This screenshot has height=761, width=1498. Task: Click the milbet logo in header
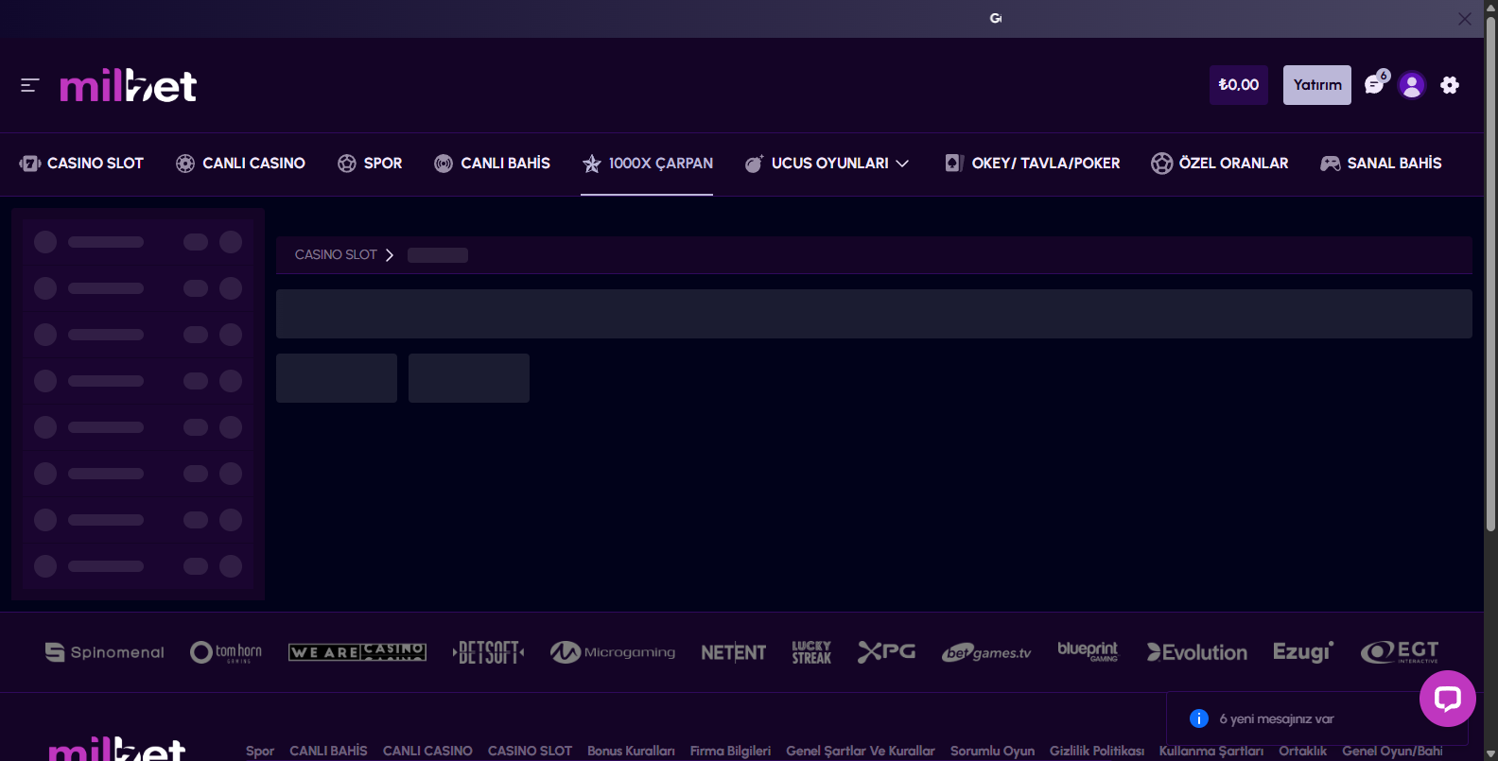point(129,85)
